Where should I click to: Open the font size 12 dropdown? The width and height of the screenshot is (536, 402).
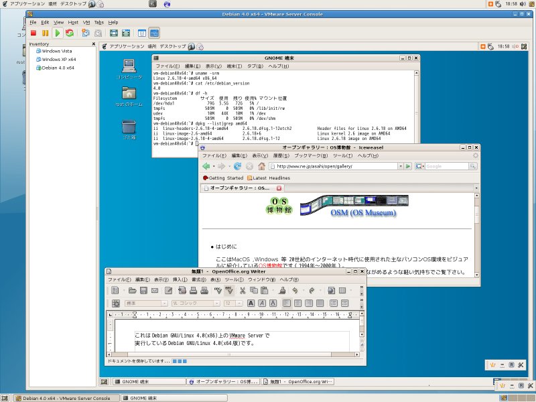pos(239,304)
